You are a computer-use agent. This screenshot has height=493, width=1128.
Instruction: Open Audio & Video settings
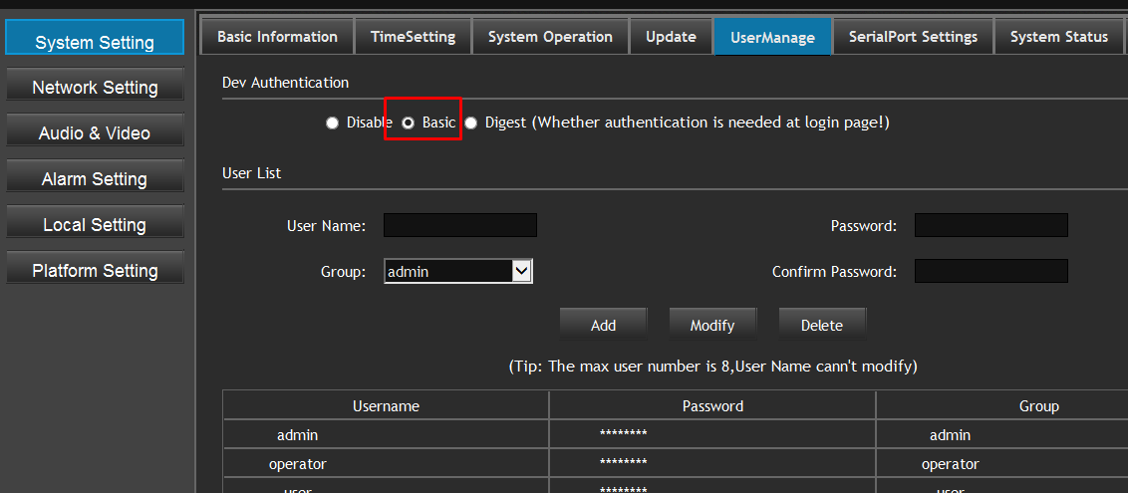[x=95, y=133]
